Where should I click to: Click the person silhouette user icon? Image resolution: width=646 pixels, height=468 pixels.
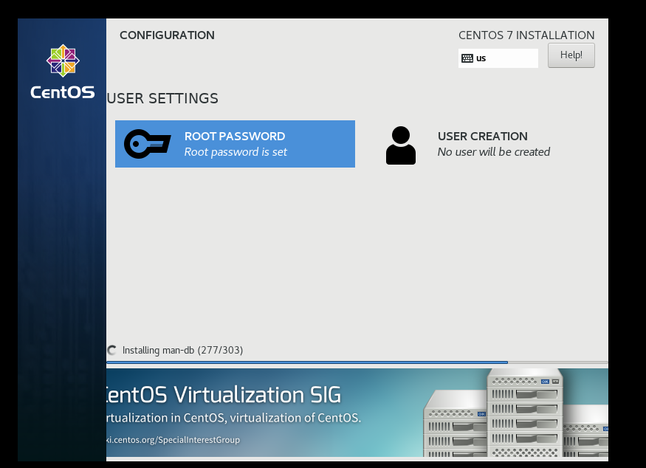(400, 145)
